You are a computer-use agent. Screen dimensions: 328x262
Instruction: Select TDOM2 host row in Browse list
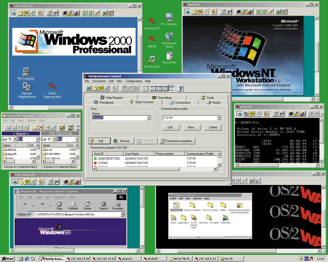(x=155, y=163)
